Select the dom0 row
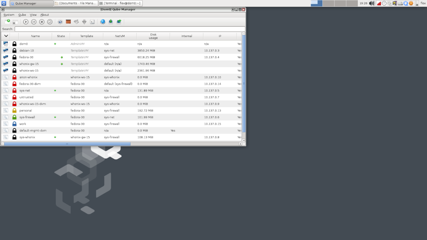 tap(121, 44)
